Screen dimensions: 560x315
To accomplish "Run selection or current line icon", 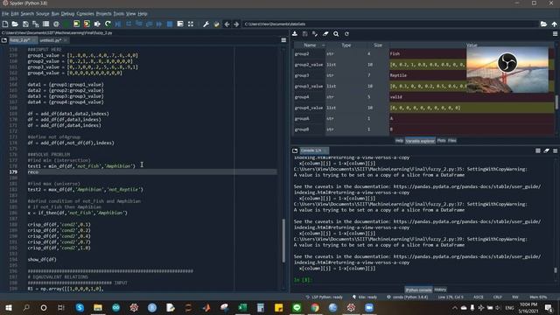I will click(x=97, y=24).
